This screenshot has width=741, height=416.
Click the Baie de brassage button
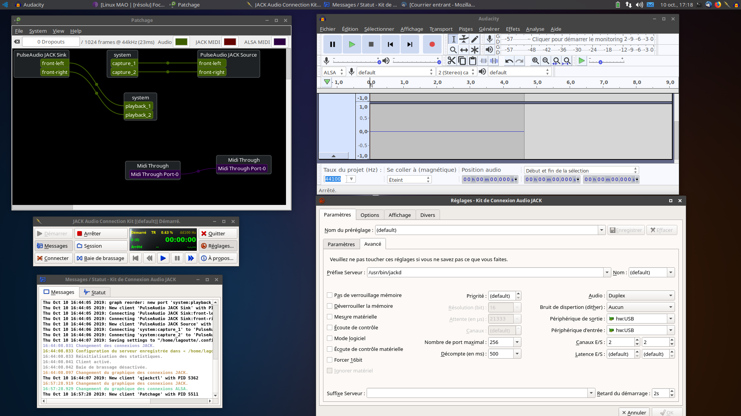click(100, 258)
